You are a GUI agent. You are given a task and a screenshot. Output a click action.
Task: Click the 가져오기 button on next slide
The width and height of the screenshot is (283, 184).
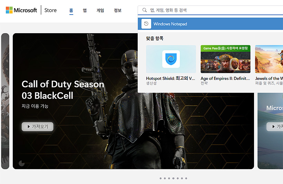pos(275,127)
